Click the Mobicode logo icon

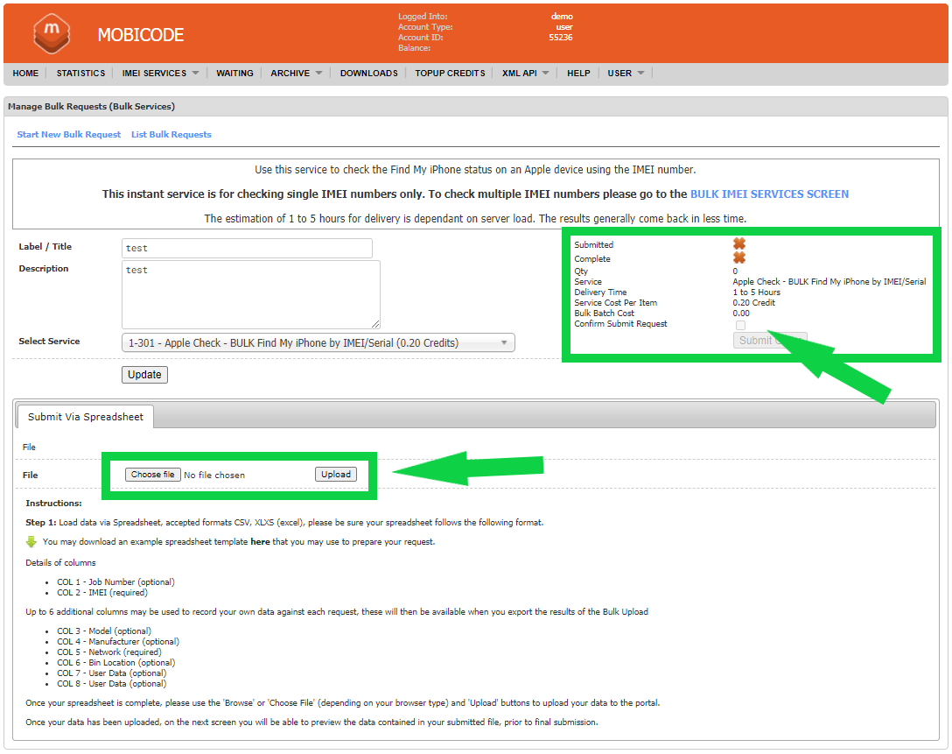click(52, 34)
